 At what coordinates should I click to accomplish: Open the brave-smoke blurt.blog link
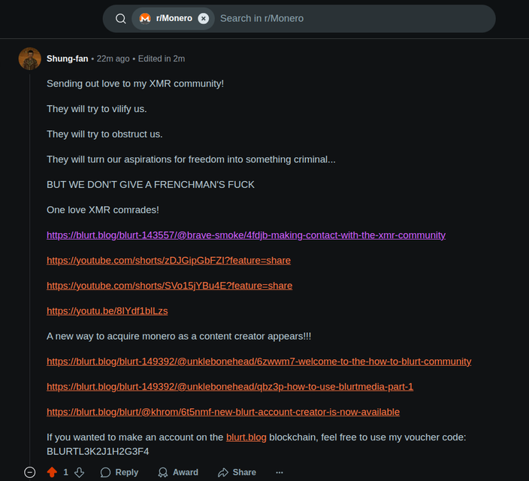coord(246,235)
